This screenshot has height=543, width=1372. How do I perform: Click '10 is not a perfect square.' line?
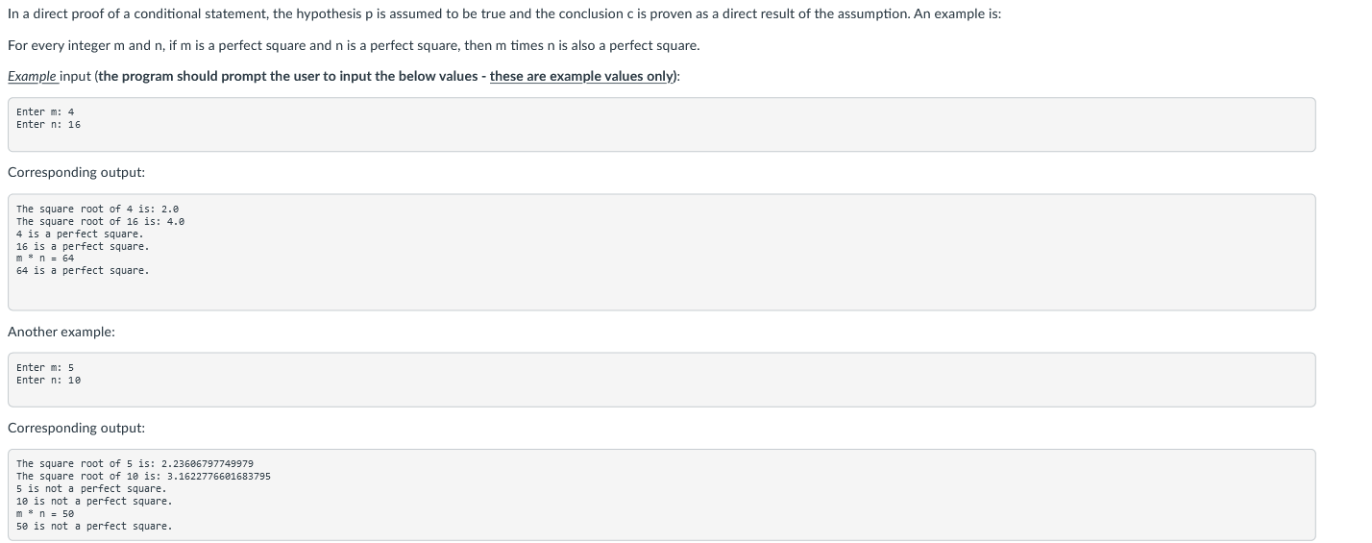coord(94,501)
